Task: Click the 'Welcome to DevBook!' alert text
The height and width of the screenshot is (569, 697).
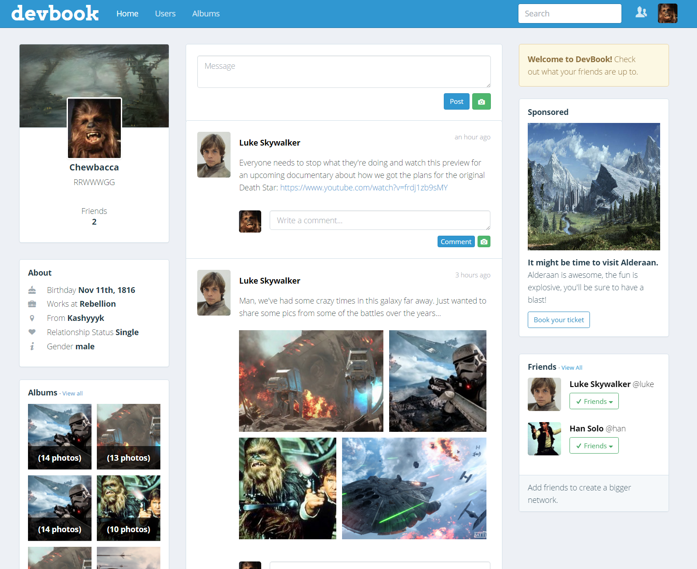Action: tap(570, 59)
